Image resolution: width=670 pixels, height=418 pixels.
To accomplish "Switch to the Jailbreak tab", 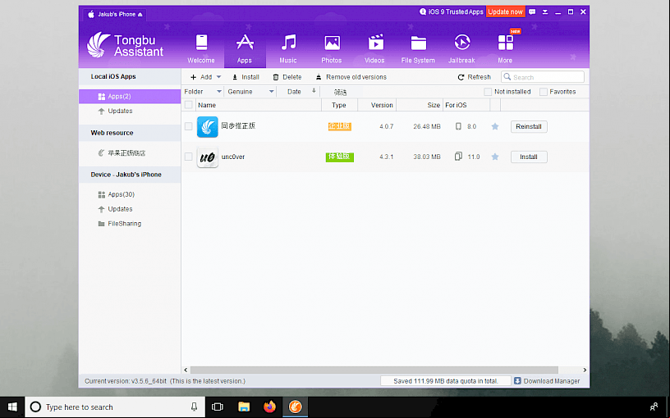I will coord(461,48).
